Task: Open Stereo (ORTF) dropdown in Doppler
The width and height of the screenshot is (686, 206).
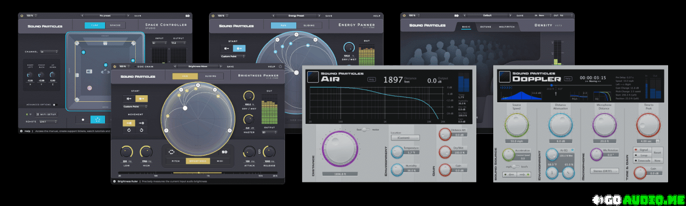Action: tap(604, 171)
